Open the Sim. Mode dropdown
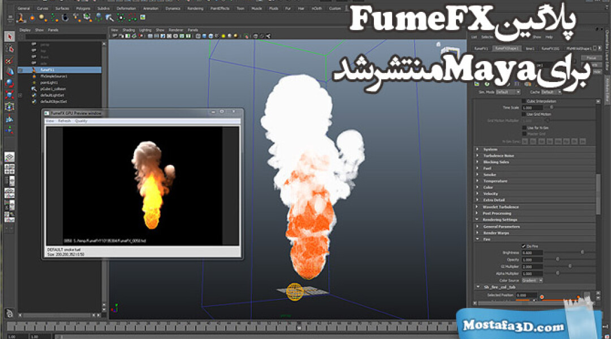 [x=509, y=92]
